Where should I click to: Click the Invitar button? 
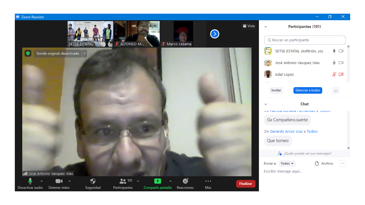tap(276, 90)
